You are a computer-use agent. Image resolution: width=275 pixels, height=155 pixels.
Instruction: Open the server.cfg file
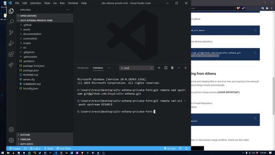tap(45, 79)
